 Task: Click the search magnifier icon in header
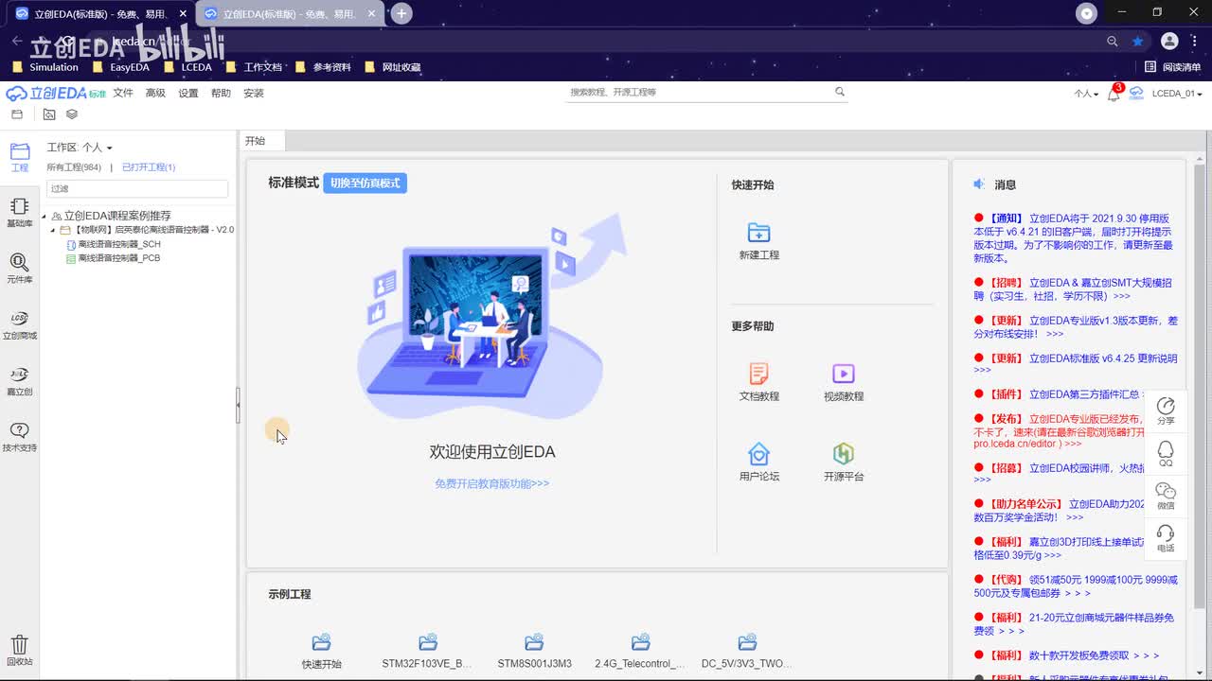click(839, 92)
